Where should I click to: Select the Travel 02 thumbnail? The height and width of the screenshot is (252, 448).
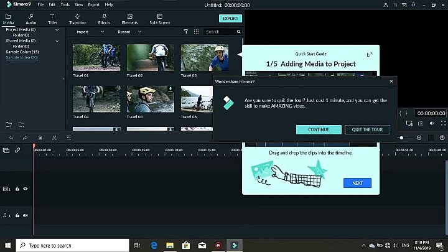(x=151, y=57)
